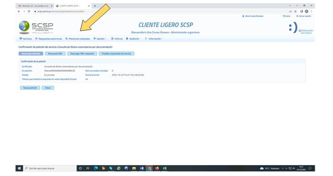Bookmark this page with the star icon

coord(295,12)
